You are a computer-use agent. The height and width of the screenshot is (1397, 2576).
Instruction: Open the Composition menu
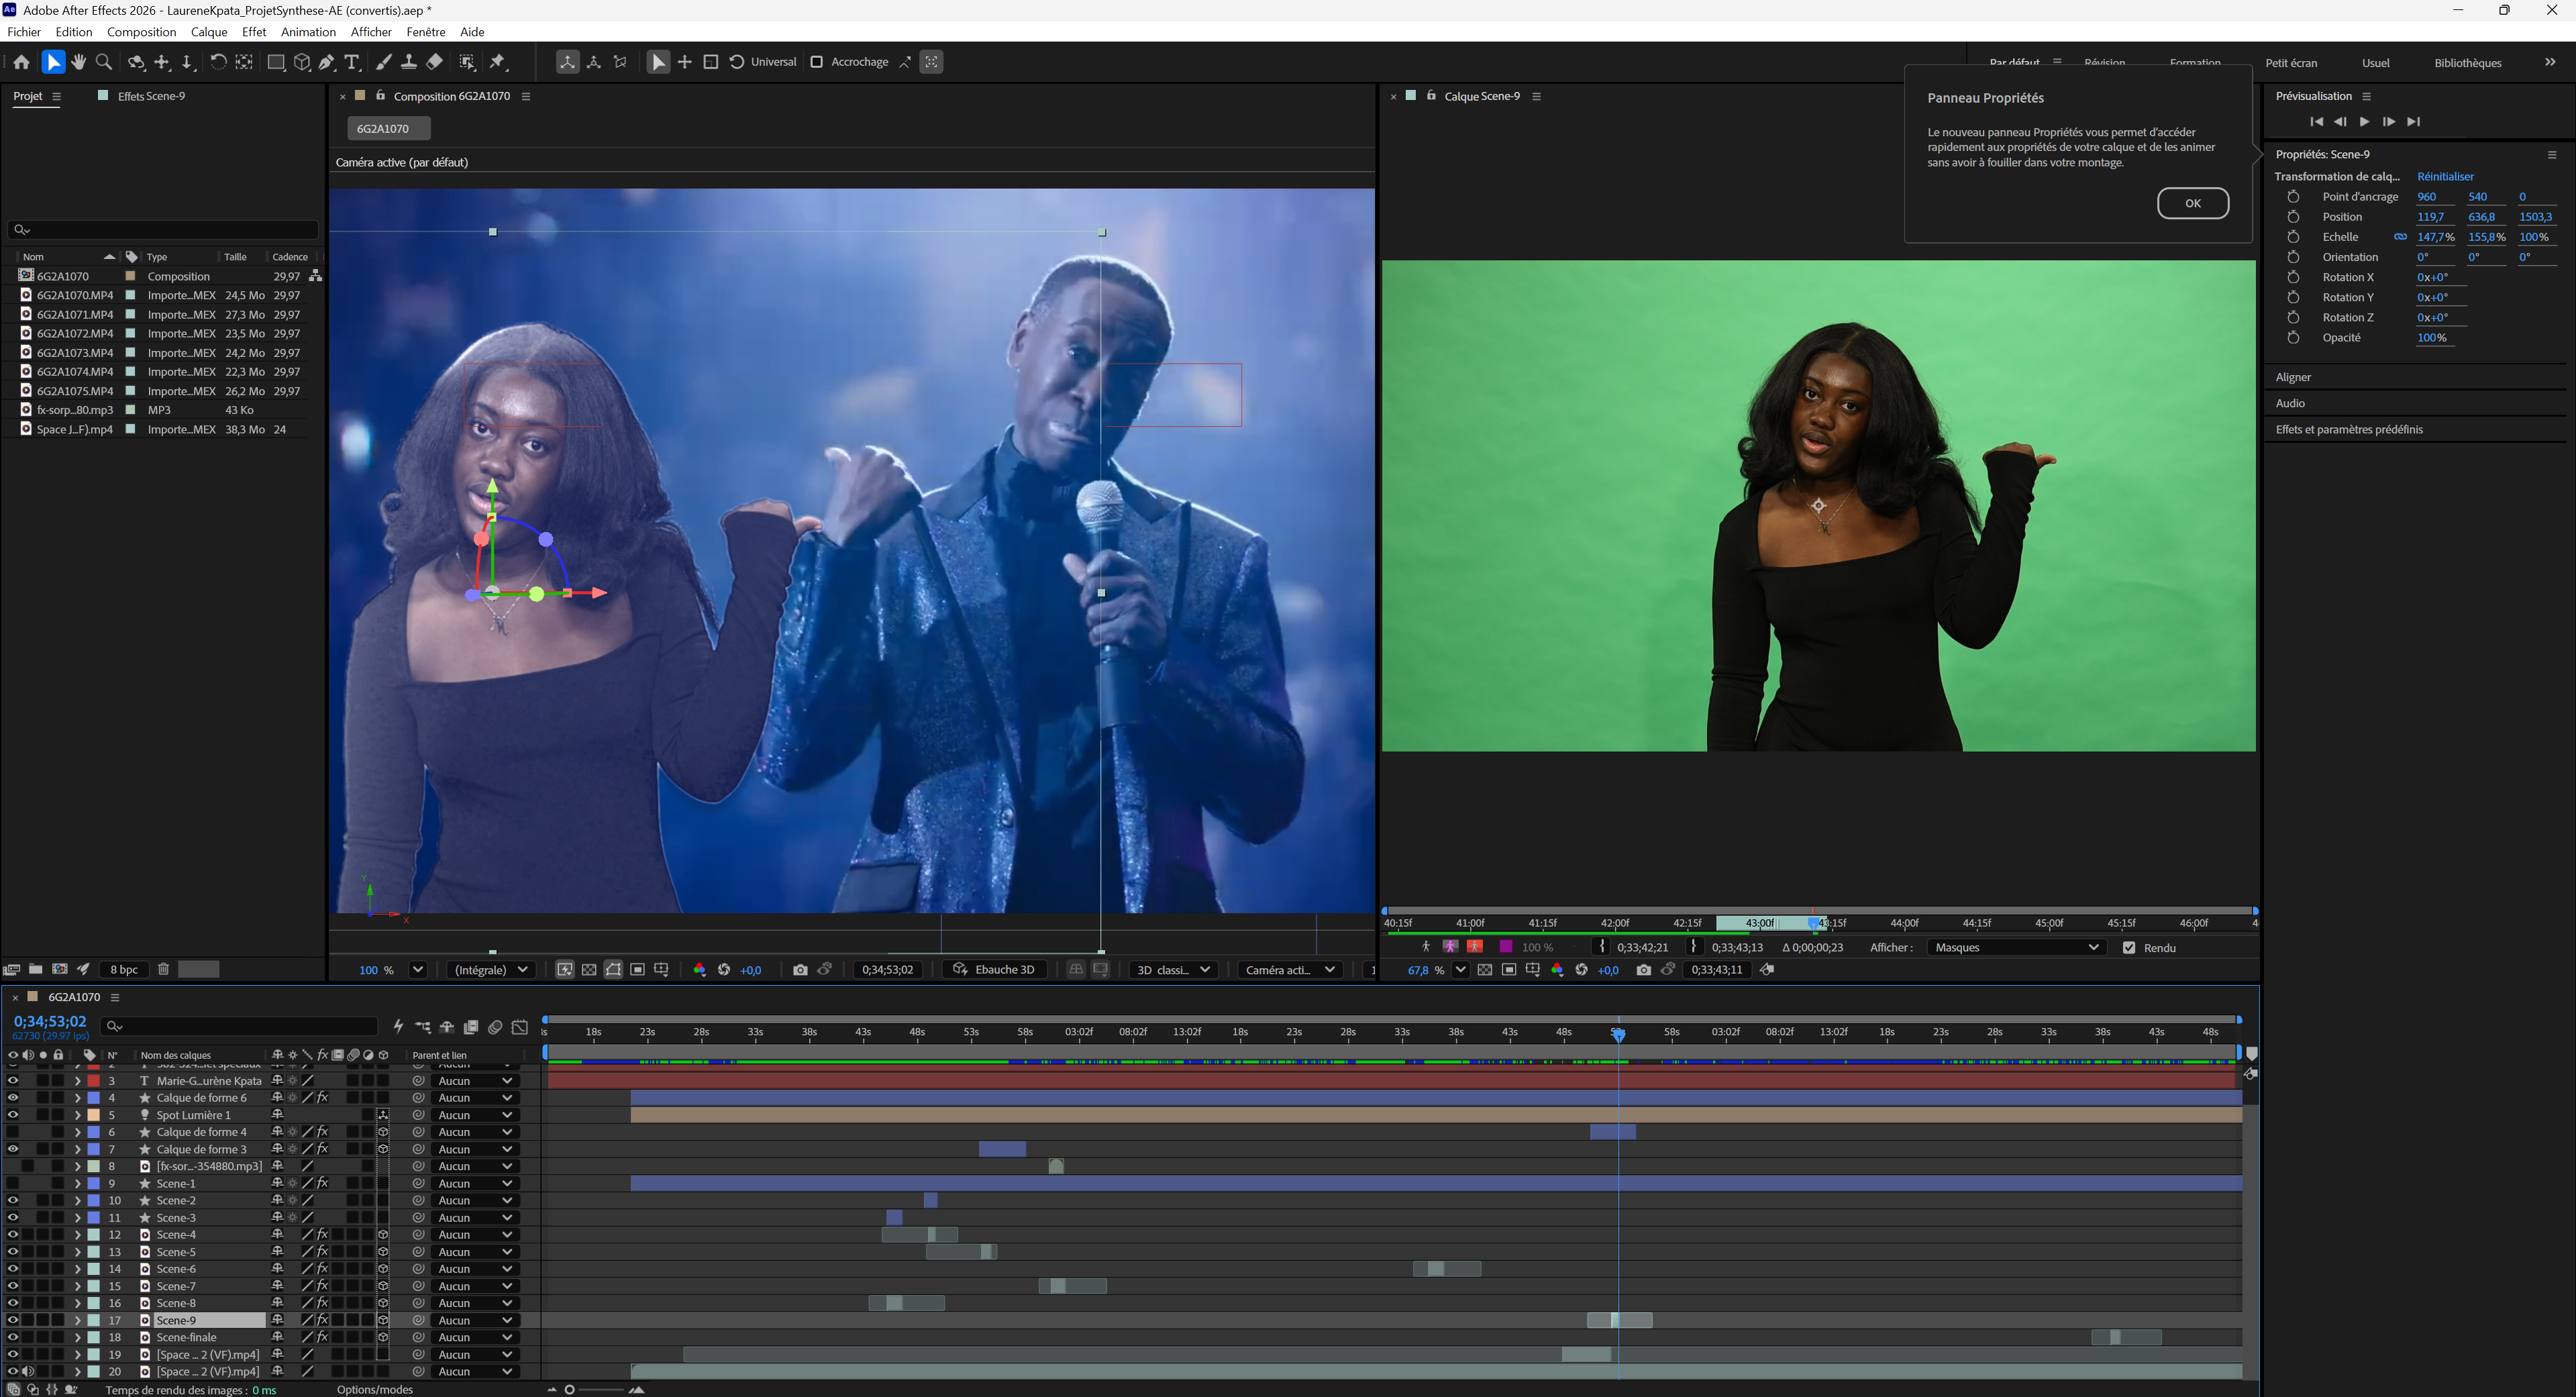pos(141,32)
